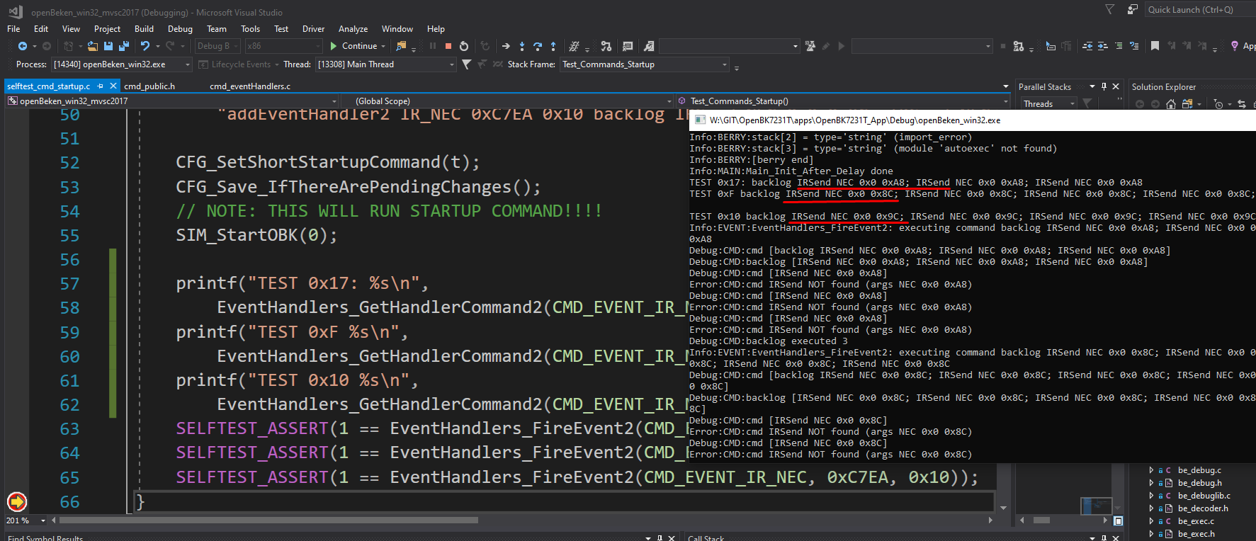Click the Undo arrow icon
Viewport: 1256px width, 541px height.
(145, 46)
